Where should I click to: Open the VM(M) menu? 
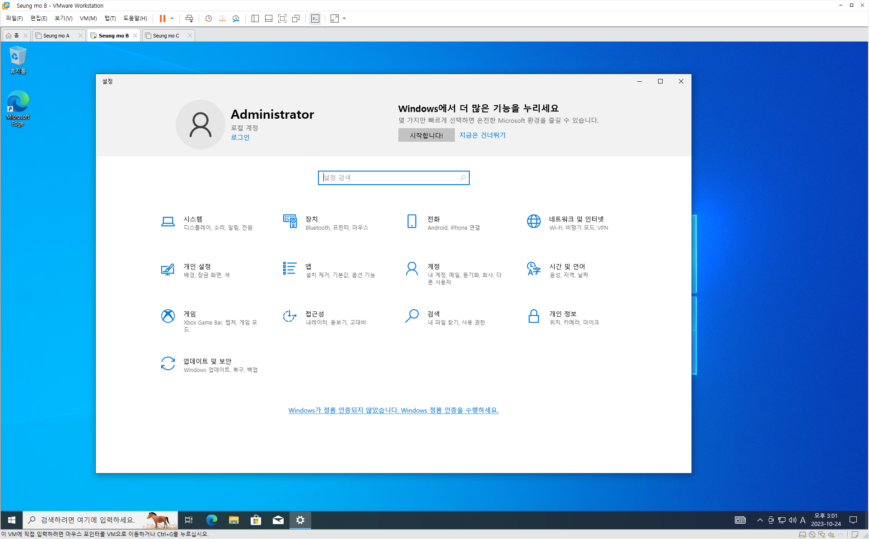[88, 19]
